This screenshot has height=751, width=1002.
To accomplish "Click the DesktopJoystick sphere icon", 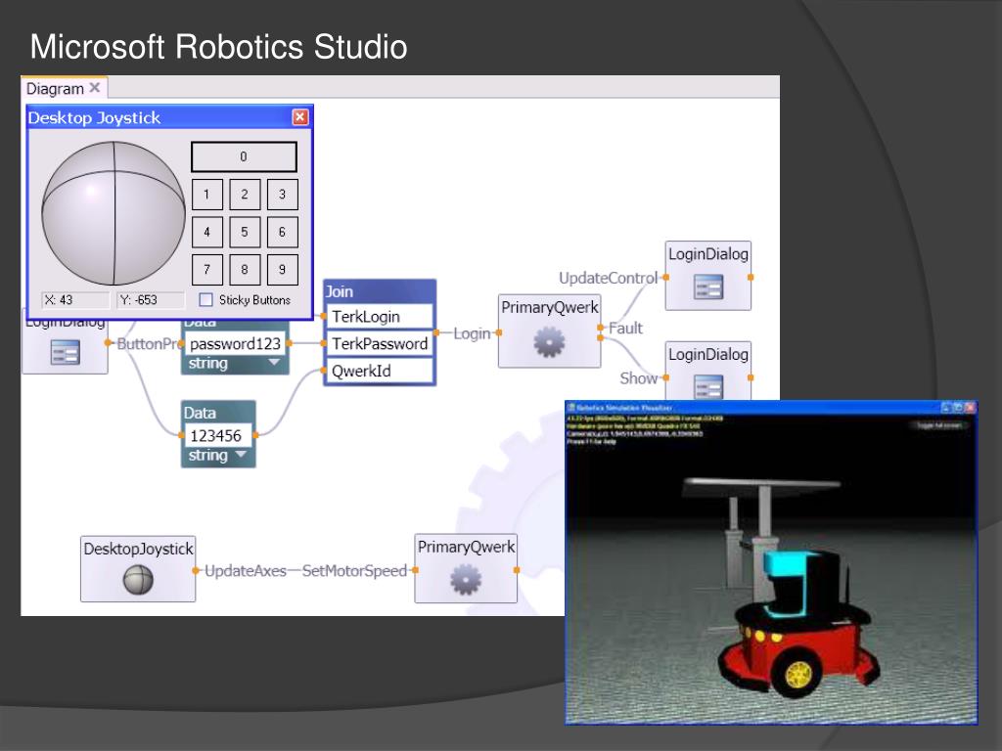I will pyautogui.click(x=138, y=580).
